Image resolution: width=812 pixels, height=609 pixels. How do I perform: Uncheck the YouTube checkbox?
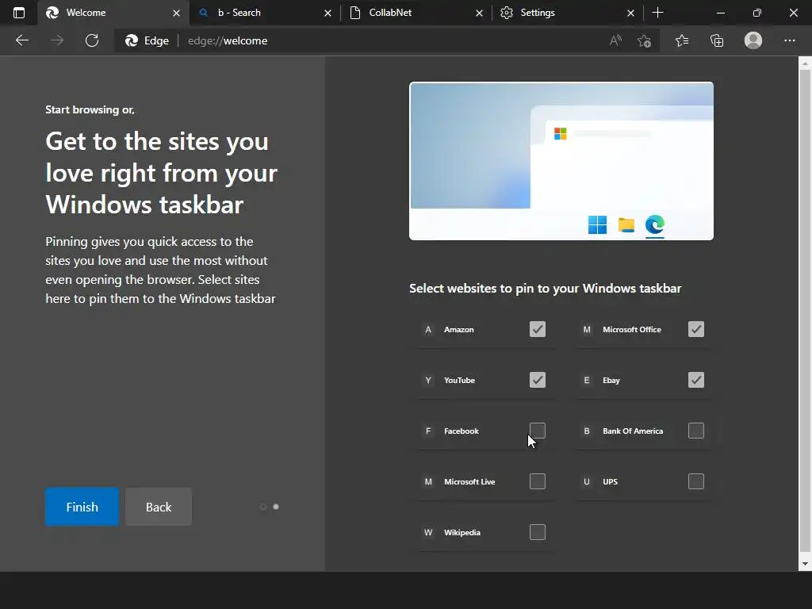[x=538, y=380]
